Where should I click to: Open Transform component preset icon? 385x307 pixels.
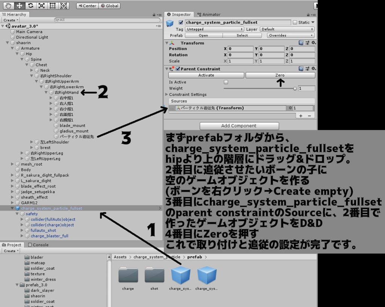coord(308,43)
